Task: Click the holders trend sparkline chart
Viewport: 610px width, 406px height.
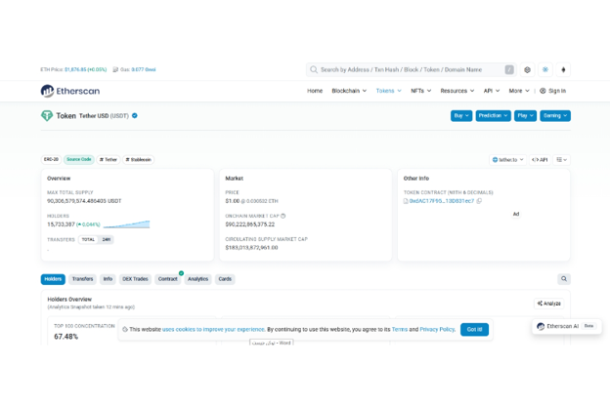Action: [x=126, y=224]
